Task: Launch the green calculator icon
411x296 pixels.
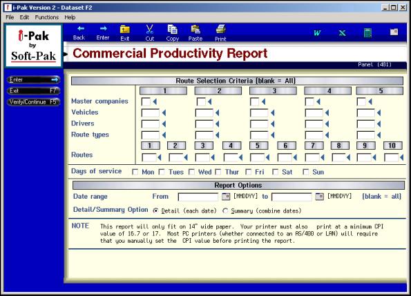Action: 367,33
